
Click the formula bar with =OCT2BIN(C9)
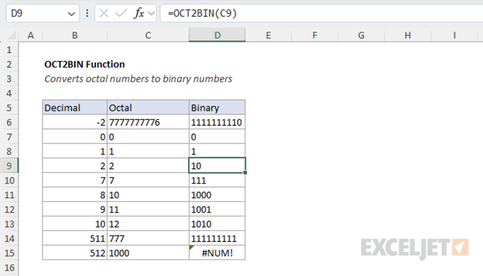click(x=322, y=13)
